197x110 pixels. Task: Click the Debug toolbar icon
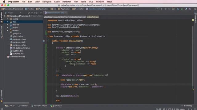[166, 9]
